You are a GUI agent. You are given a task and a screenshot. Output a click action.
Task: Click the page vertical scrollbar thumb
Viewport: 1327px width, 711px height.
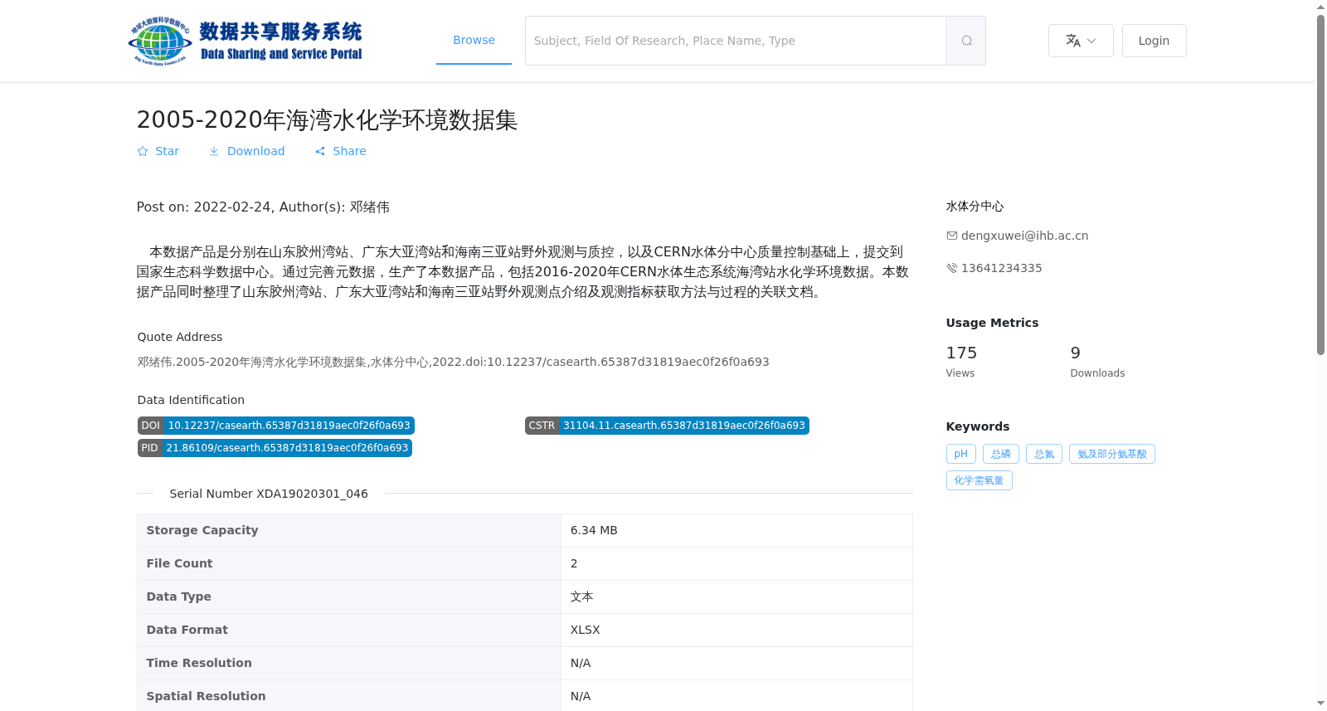pyautogui.click(x=1320, y=184)
